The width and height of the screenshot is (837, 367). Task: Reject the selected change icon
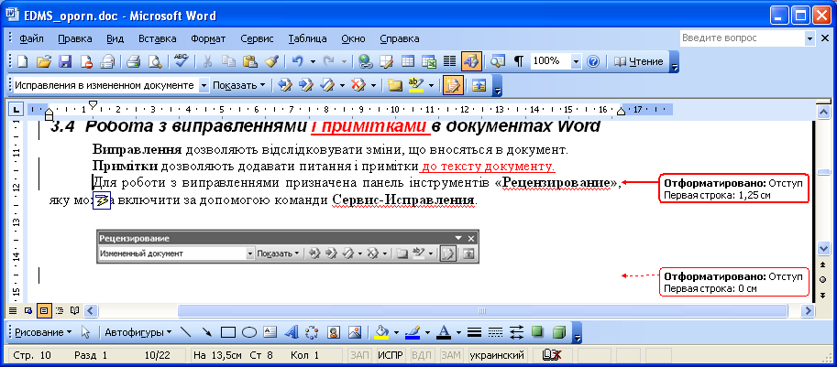pyautogui.click(x=358, y=85)
